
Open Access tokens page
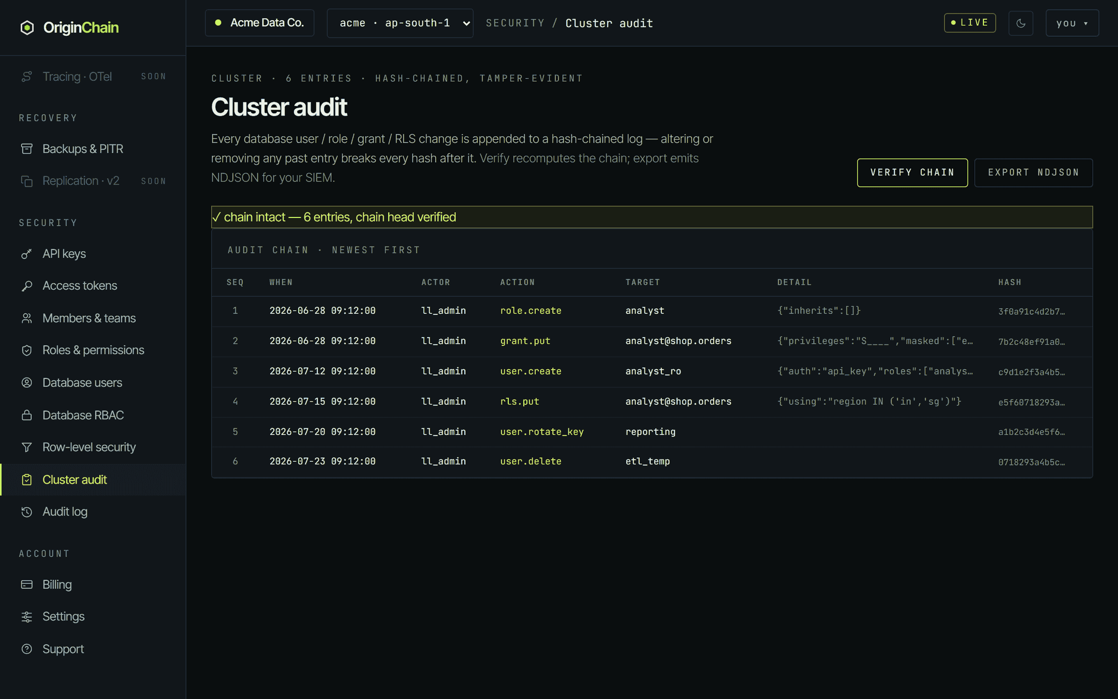pyautogui.click(x=93, y=286)
